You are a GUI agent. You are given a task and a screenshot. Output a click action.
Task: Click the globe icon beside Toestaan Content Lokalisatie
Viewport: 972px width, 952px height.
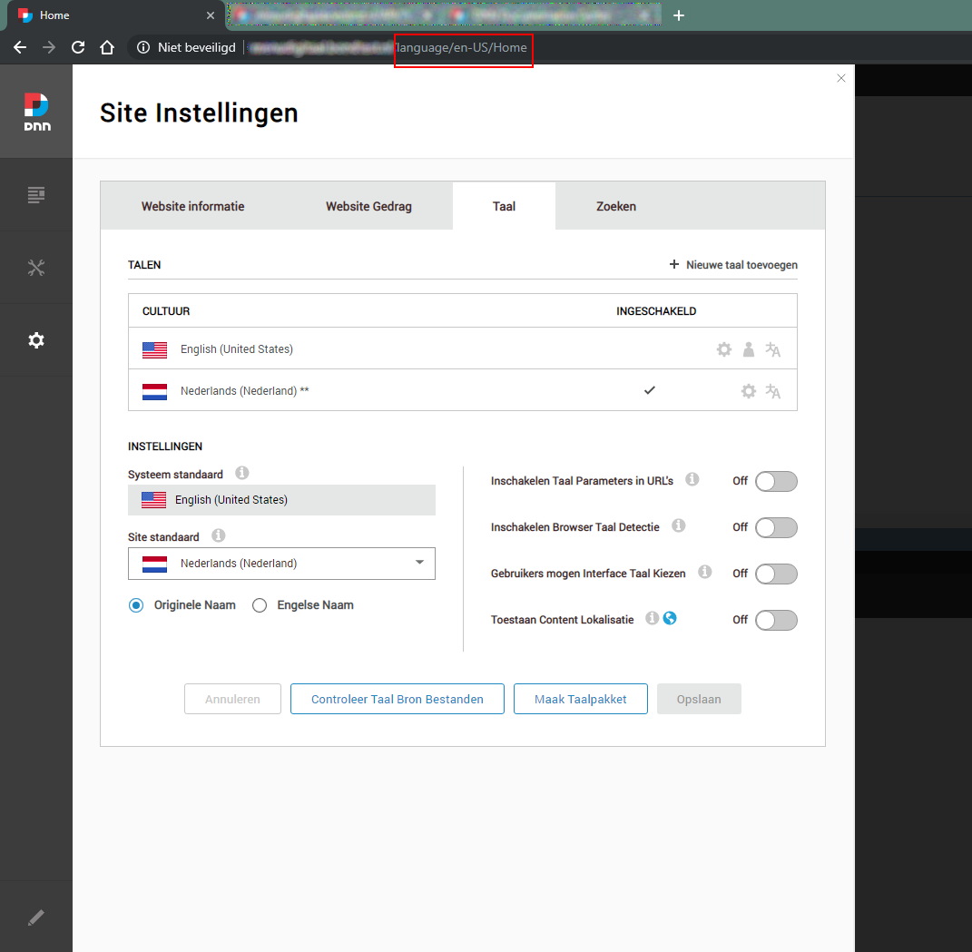click(x=670, y=618)
